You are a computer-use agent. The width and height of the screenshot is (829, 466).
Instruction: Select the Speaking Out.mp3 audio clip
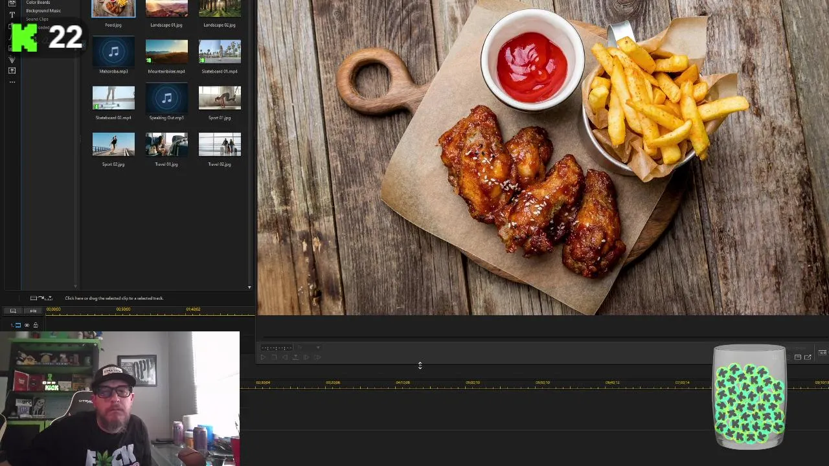tap(166, 98)
